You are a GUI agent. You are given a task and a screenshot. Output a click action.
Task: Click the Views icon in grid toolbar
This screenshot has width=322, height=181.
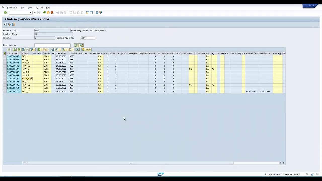pyautogui.click(x=57, y=50)
